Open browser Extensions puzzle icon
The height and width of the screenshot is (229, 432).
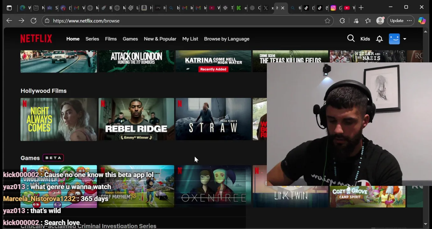342,21
